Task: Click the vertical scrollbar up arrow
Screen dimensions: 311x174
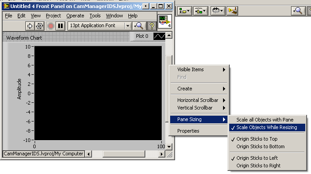Action: 169,35
